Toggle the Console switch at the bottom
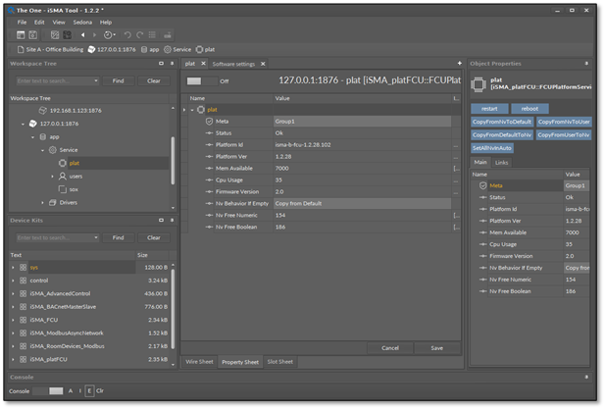The image size is (605, 409). tap(47, 390)
